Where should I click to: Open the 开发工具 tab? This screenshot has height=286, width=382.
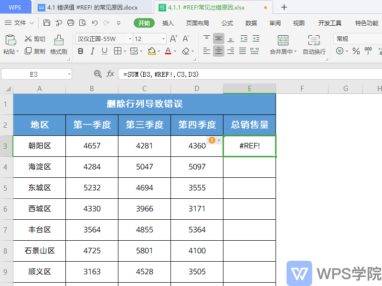point(330,23)
